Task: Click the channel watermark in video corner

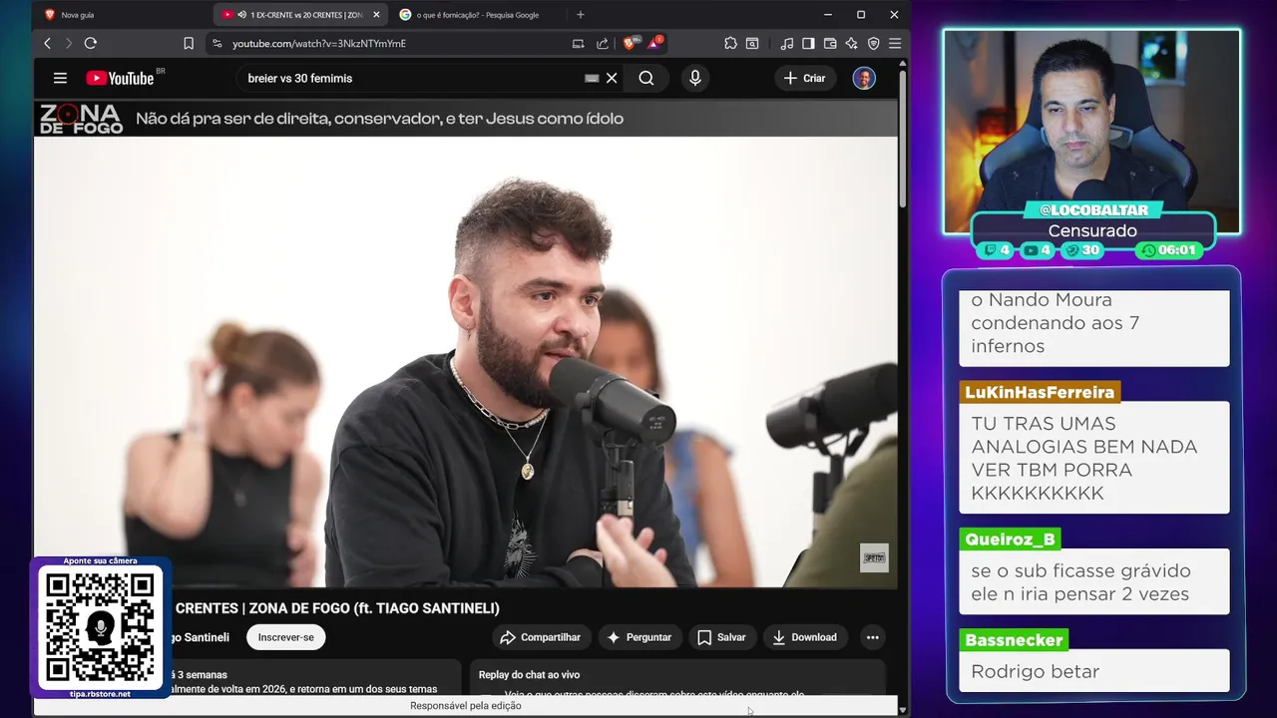Action: point(874,557)
